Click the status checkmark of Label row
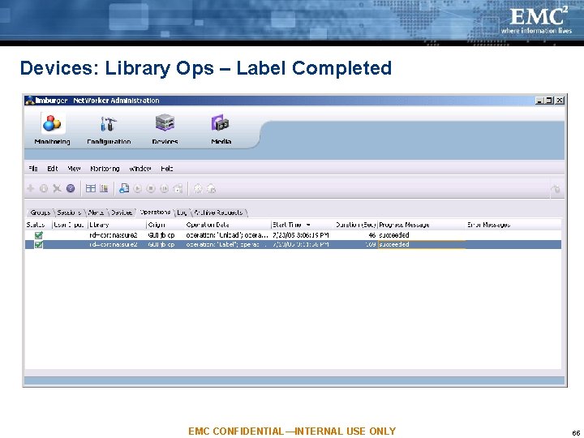 [38, 244]
